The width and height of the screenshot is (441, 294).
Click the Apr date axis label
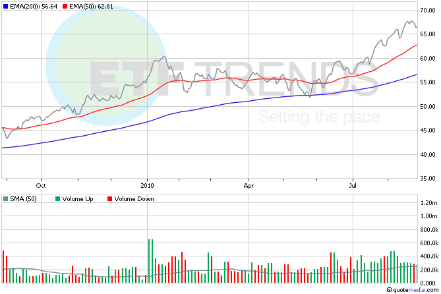pos(249,186)
